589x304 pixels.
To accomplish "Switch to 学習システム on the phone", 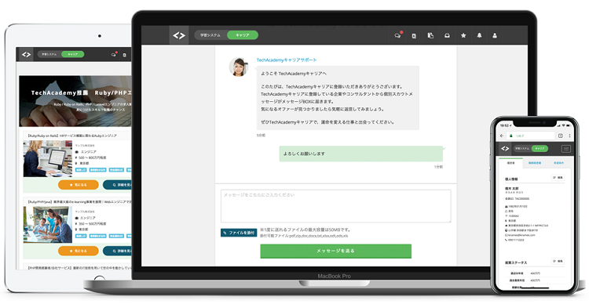I will tap(522, 149).
